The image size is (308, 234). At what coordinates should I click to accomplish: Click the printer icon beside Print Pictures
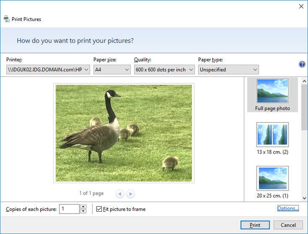click(6, 19)
